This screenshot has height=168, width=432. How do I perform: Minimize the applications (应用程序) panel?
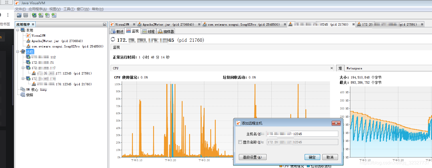click(104, 25)
